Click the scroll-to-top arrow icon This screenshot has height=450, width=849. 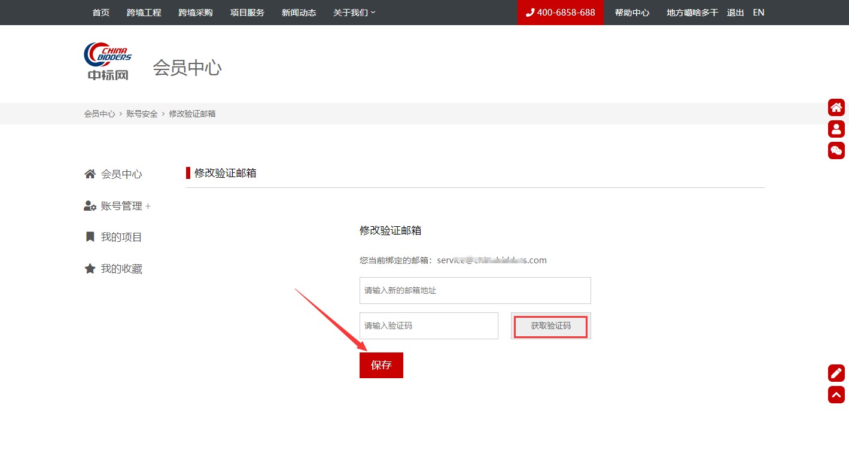pyautogui.click(x=836, y=395)
